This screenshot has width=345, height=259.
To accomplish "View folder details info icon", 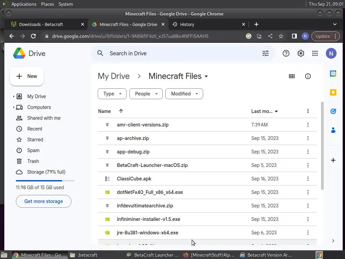I will pos(308,76).
